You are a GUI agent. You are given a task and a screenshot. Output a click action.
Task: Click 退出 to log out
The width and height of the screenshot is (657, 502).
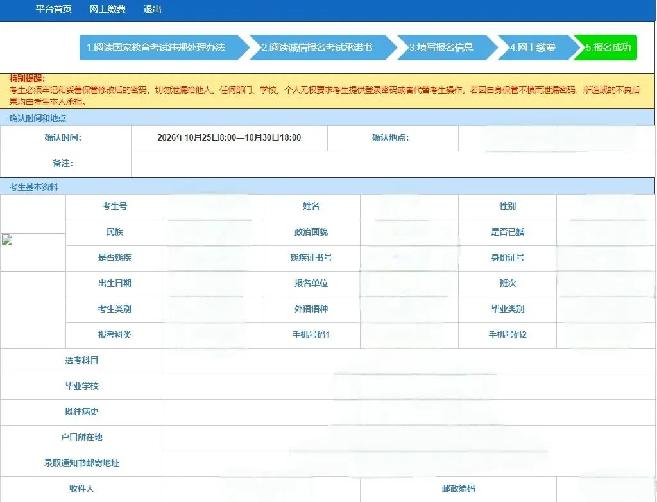tap(152, 9)
